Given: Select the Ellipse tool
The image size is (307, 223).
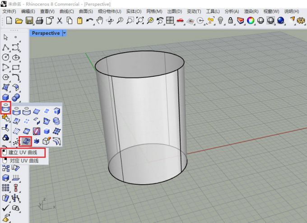Looking at the screenshot, I should [x=16, y=58].
